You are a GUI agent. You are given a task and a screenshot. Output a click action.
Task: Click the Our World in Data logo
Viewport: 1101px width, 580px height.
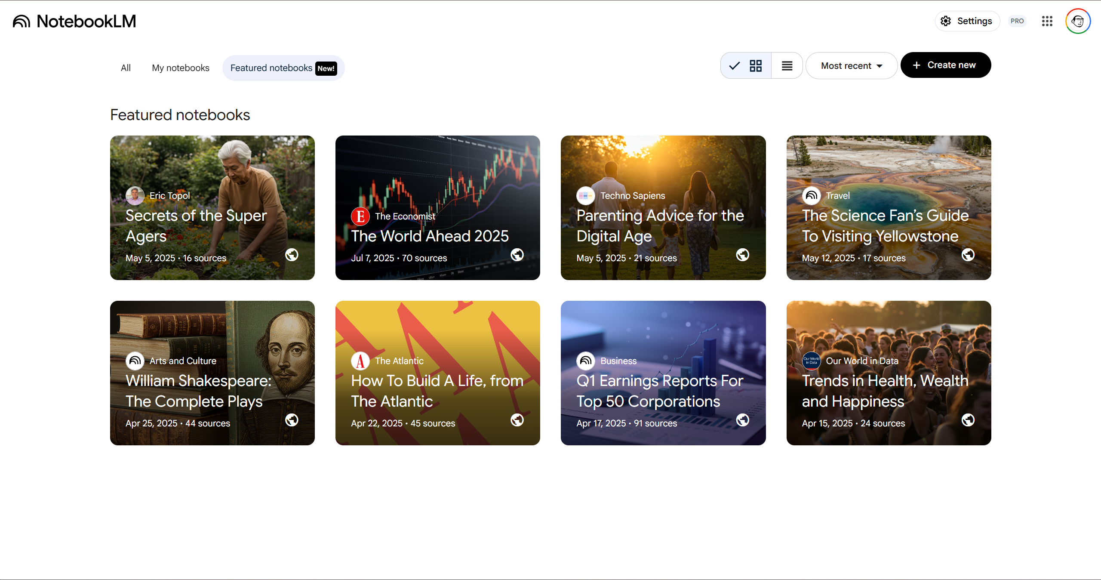(x=812, y=361)
